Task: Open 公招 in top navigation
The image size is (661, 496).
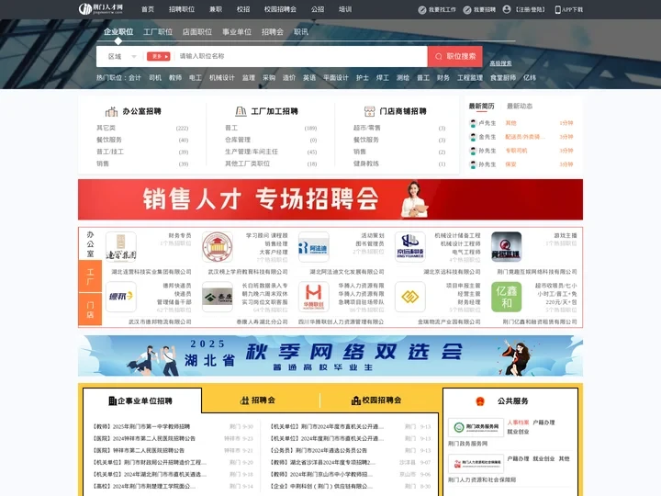Action: 318,9
